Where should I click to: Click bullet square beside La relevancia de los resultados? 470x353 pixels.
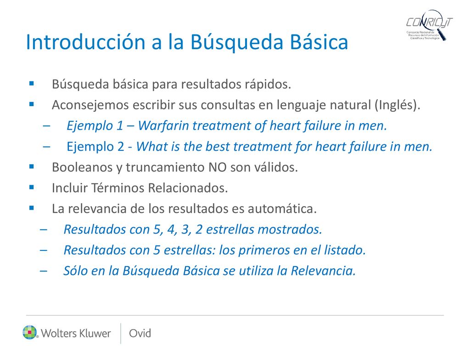coord(32,208)
